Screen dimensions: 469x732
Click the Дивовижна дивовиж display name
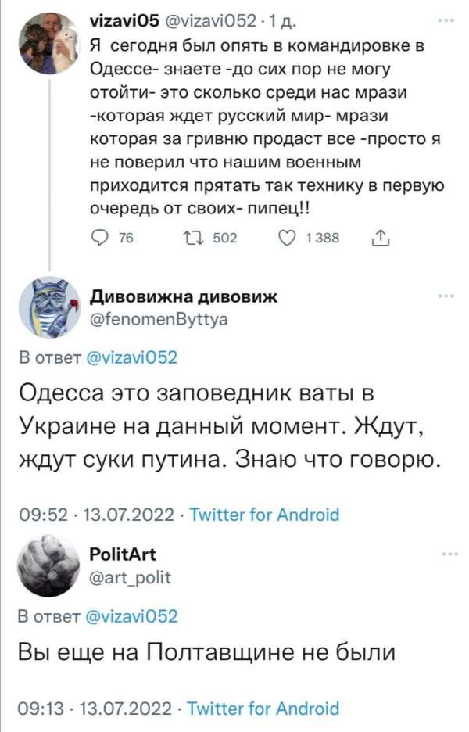(x=184, y=297)
